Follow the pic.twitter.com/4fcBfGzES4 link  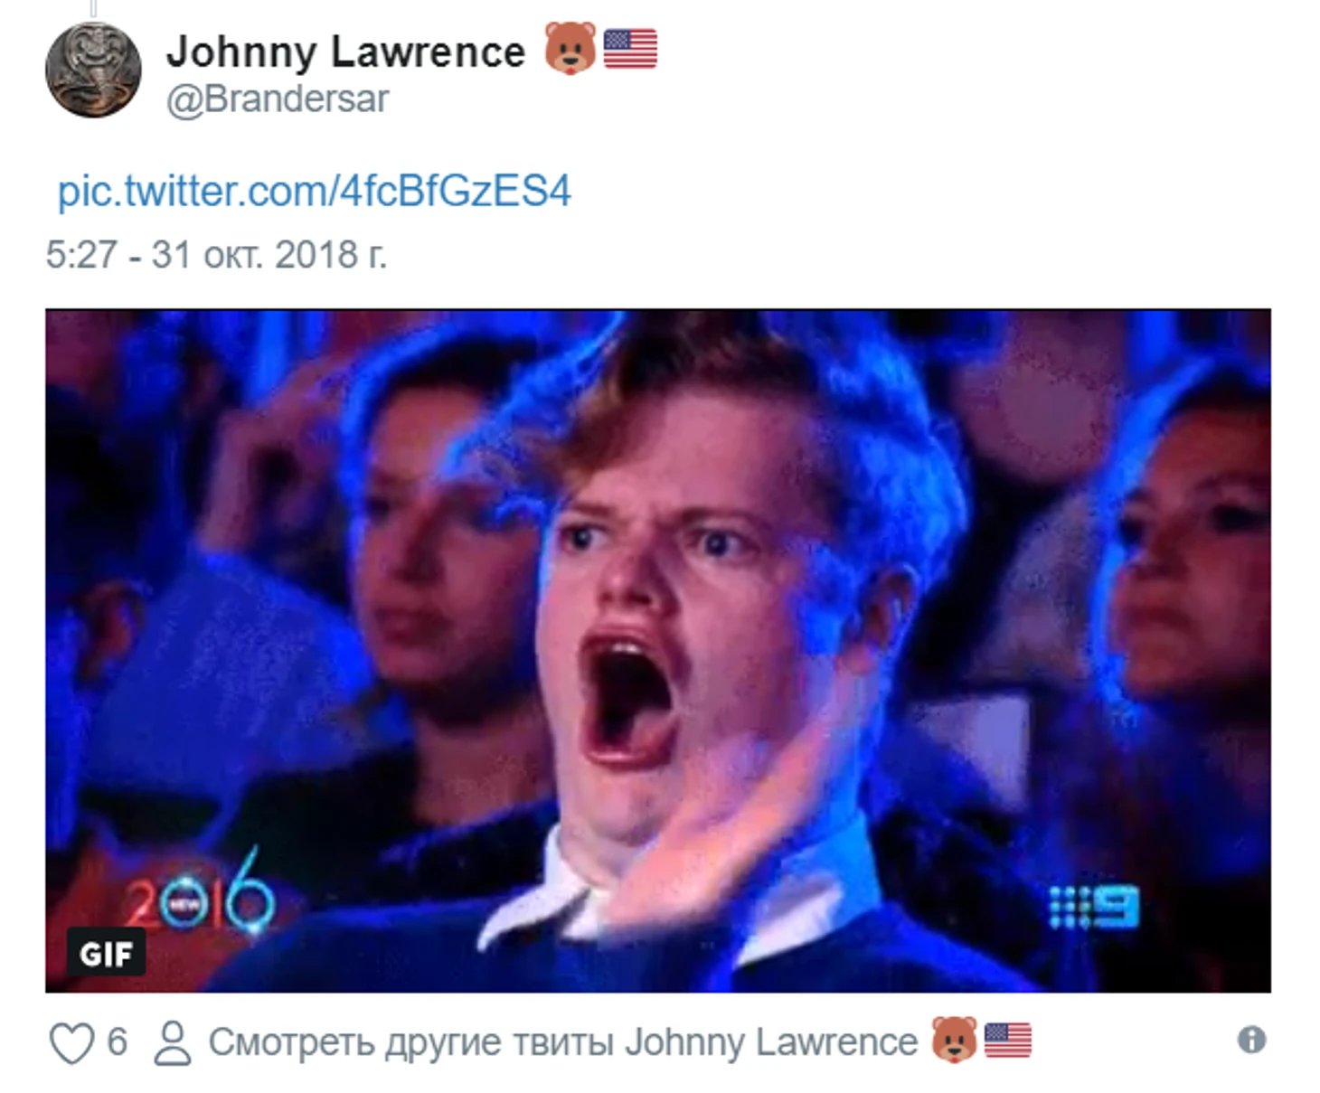315,192
